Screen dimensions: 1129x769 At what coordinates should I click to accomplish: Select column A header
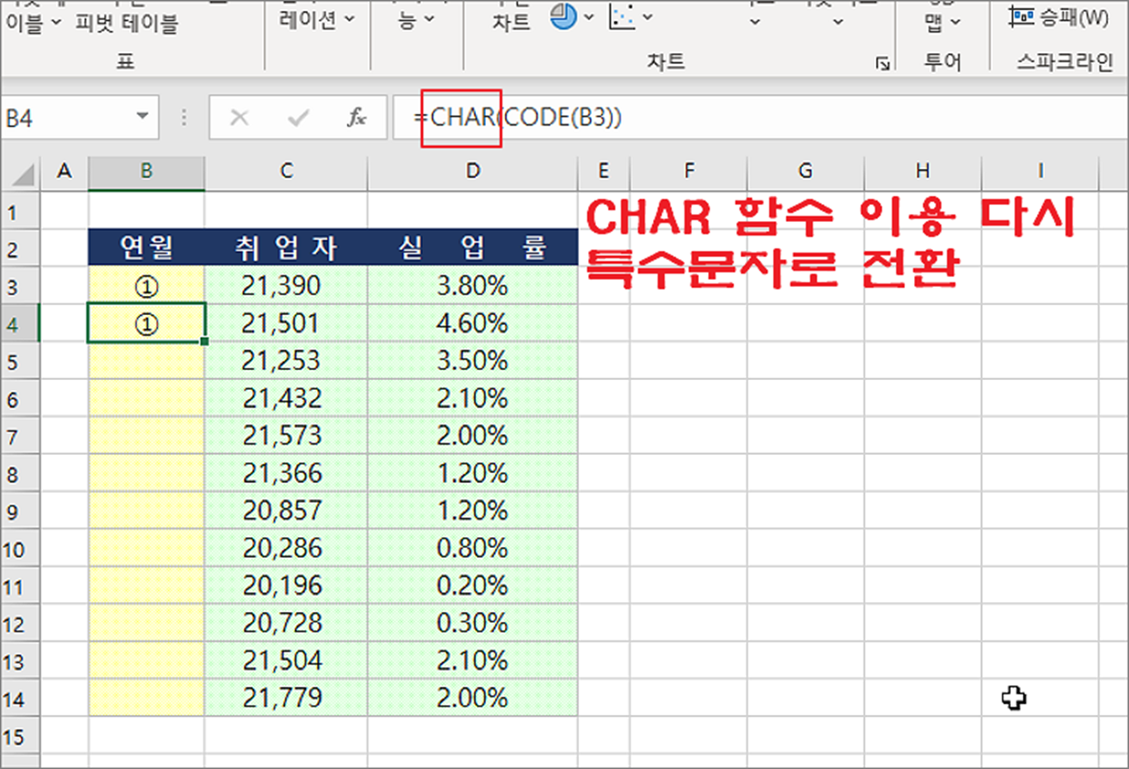pos(63,171)
